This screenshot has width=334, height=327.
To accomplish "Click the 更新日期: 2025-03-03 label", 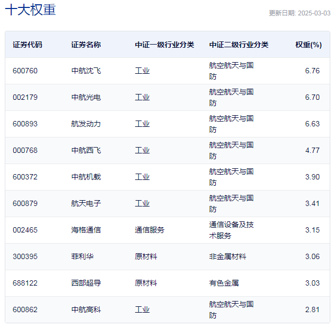I will pyautogui.click(x=300, y=13).
